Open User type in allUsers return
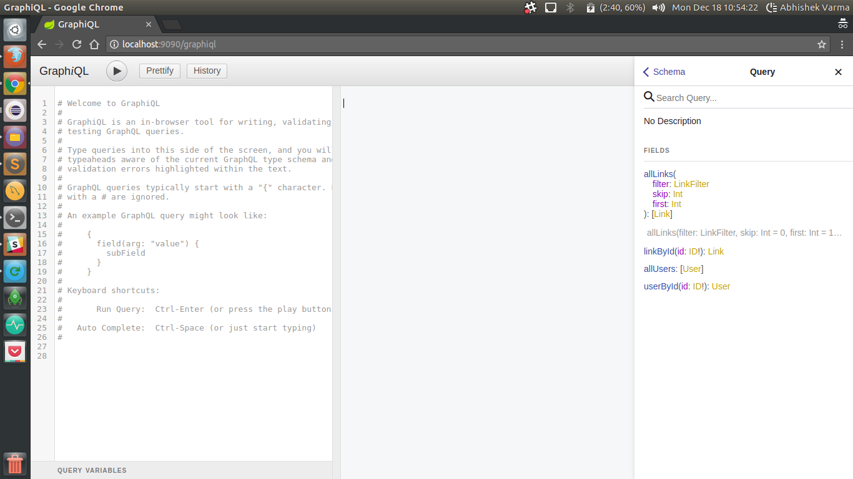The width and height of the screenshot is (853, 479). click(692, 269)
